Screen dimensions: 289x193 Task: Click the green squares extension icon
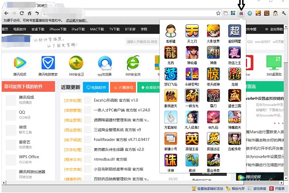[x=233, y=13]
